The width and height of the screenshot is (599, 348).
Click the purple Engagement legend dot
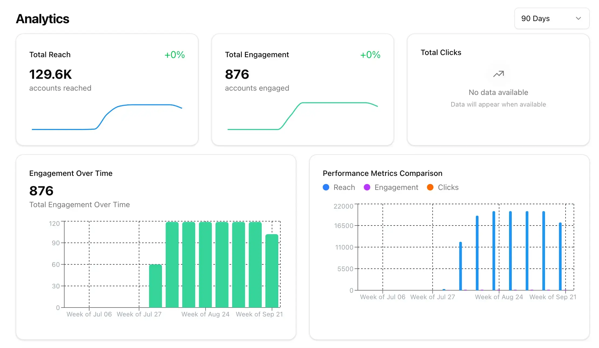(367, 187)
